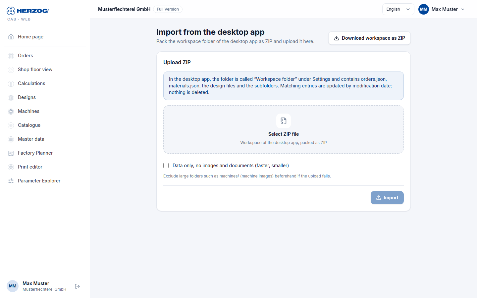The image size is (477, 298).
Task: Go to Orders in the sidebar
Action: tap(45, 56)
